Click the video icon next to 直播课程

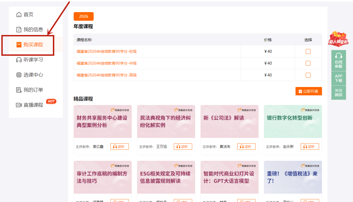pyautogui.click(x=19, y=105)
